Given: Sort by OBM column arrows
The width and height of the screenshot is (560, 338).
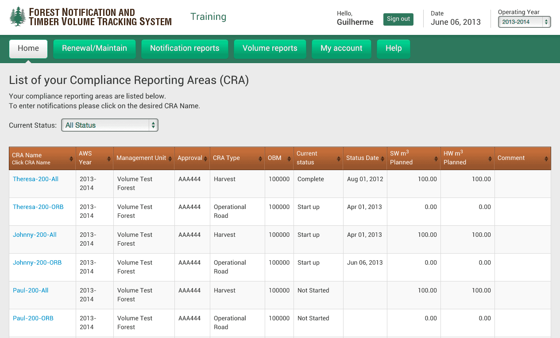Looking at the screenshot, I should point(289,158).
